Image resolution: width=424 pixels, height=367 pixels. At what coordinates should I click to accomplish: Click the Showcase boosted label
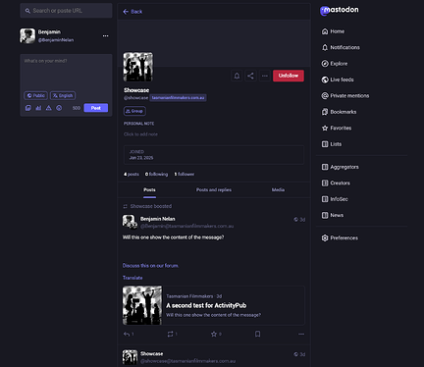point(151,206)
